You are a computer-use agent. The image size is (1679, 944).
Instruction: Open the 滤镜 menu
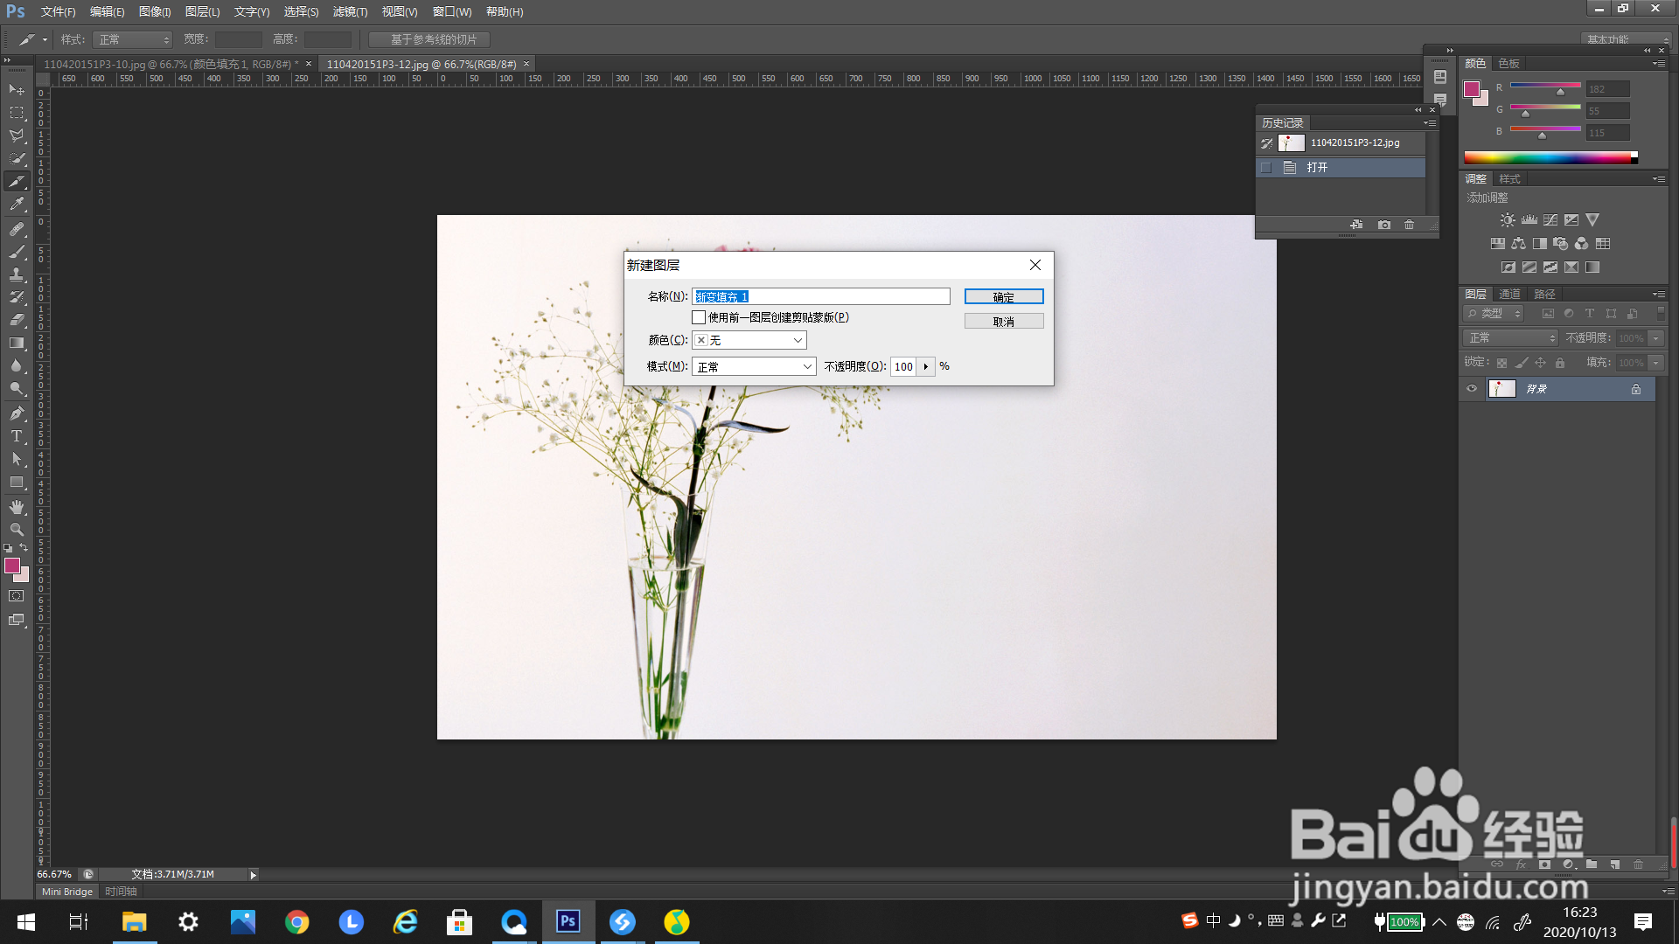click(x=349, y=11)
